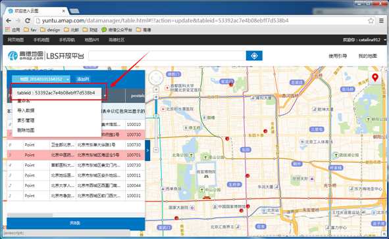Select the row with postal code 100701

point(76,155)
